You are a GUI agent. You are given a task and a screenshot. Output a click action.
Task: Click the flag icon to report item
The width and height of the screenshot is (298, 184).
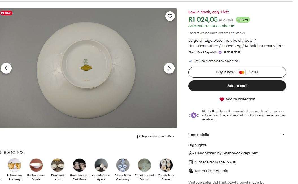[138, 137]
